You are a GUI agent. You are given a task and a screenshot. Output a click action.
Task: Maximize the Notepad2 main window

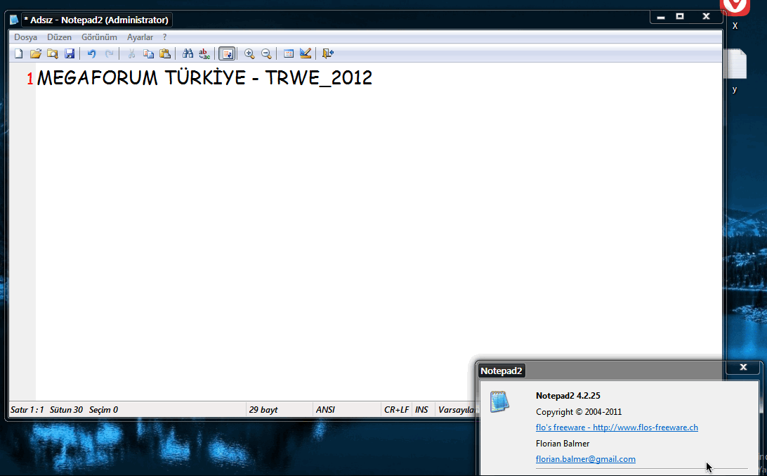(x=680, y=16)
